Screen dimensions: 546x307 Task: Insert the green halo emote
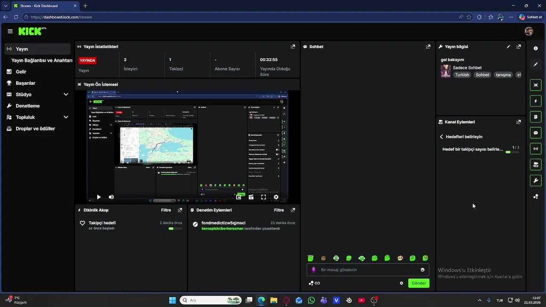[x=311, y=258]
